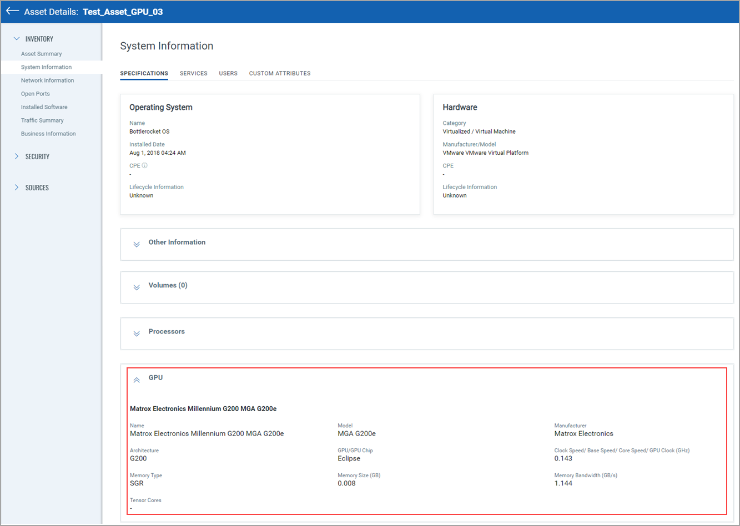Collapse the INVENTORY section chevron

(17, 39)
